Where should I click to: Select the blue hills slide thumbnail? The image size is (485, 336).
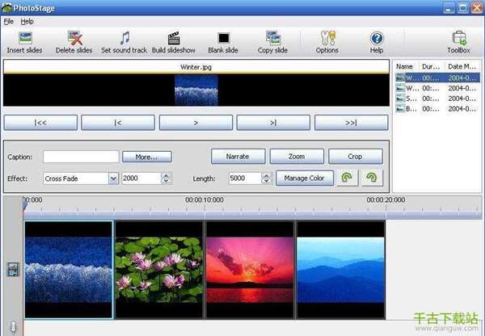pyautogui.click(x=341, y=270)
